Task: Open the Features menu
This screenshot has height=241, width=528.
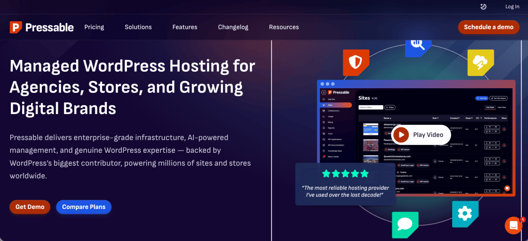Action: 185,27
